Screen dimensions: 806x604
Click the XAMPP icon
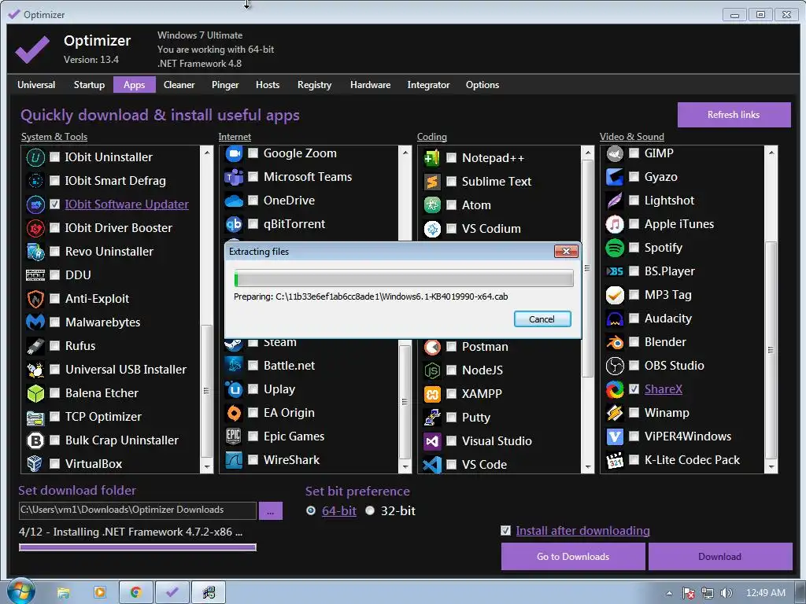pyautogui.click(x=432, y=394)
